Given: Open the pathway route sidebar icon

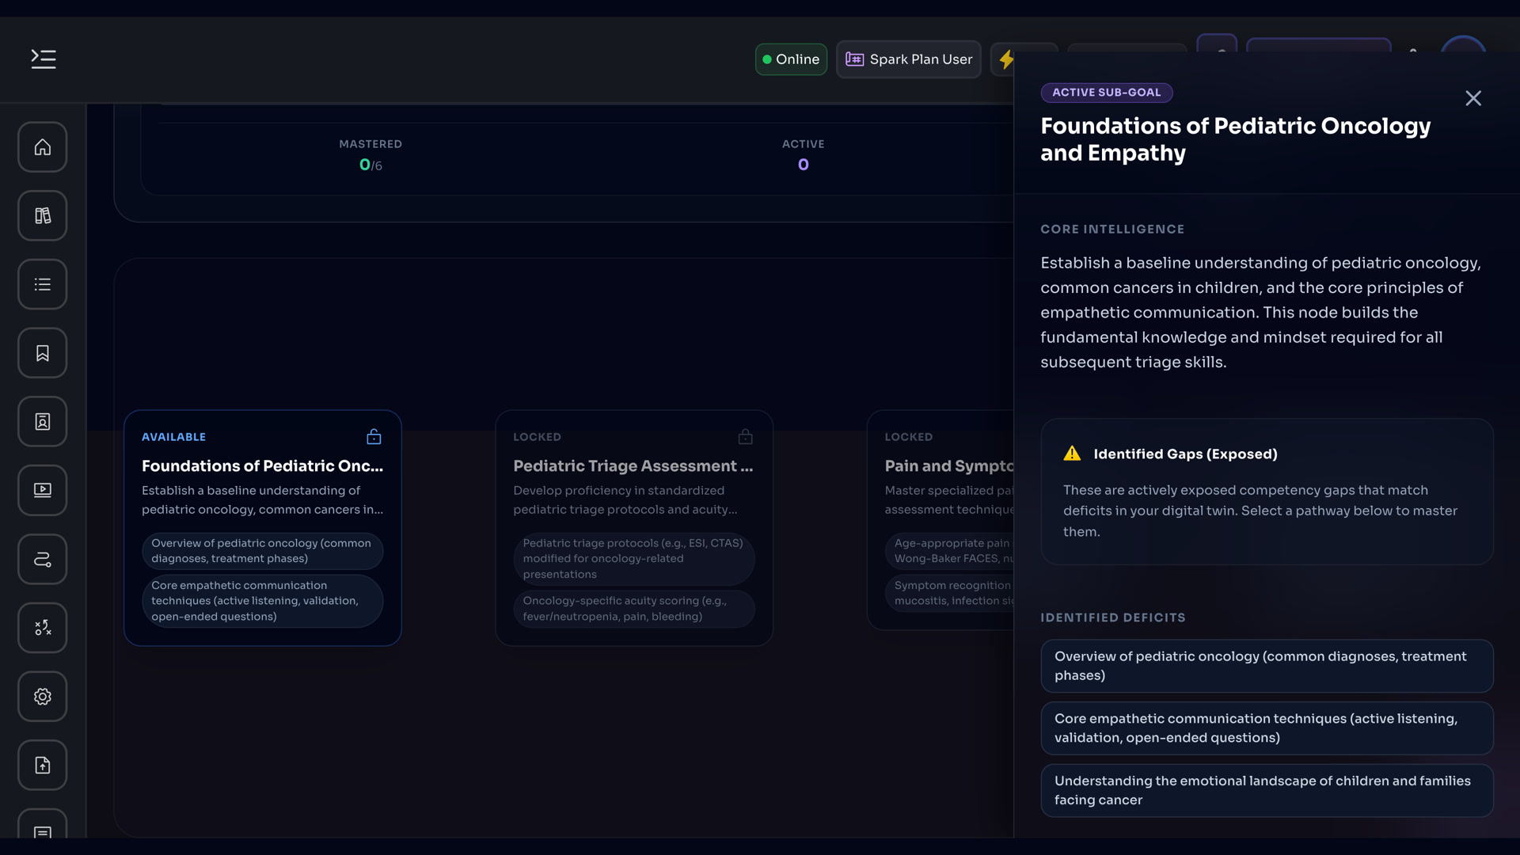Looking at the screenshot, I should [43, 559].
